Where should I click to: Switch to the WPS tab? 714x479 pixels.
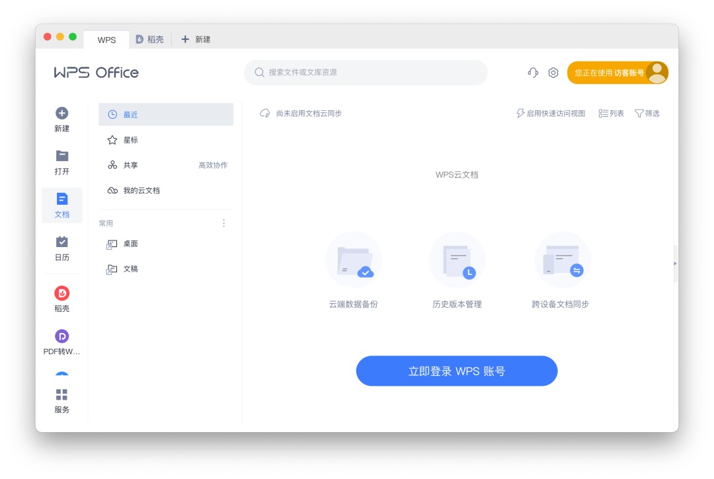(x=106, y=40)
